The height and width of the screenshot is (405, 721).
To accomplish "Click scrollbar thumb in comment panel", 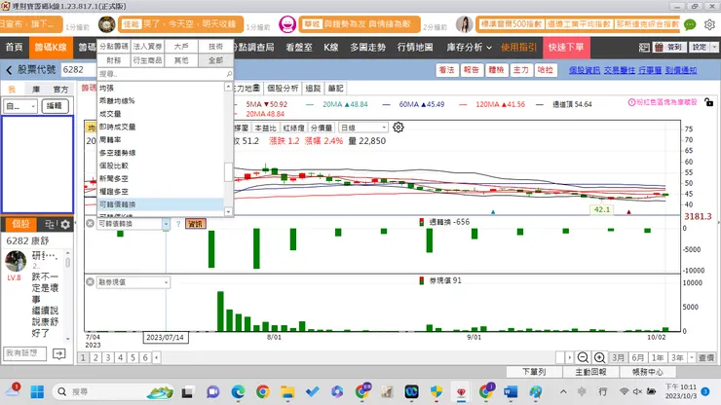I will click(67, 262).
